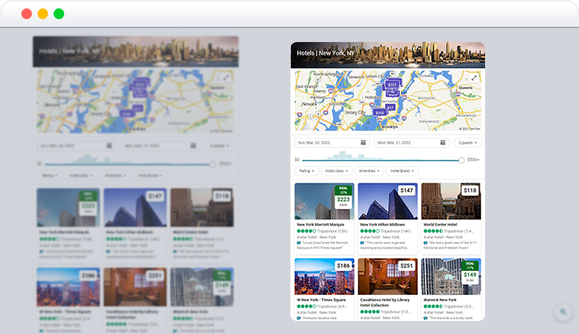Click Tripadvisor rating circles for W New York
Screen dimensions: 579x334
click(x=306, y=306)
